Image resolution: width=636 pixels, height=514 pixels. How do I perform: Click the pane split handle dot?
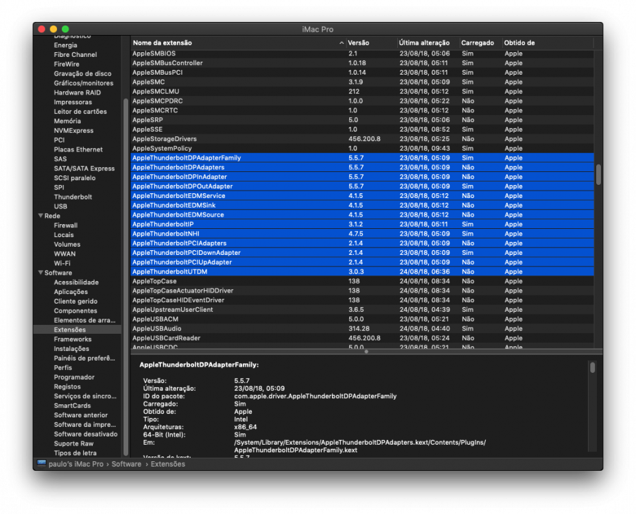click(x=366, y=352)
